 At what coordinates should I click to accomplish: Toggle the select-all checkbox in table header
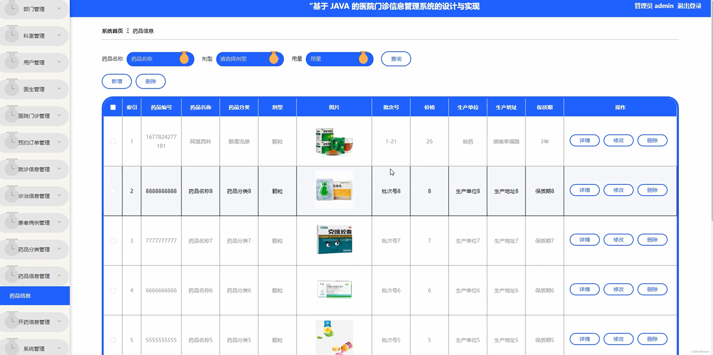click(x=113, y=107)
